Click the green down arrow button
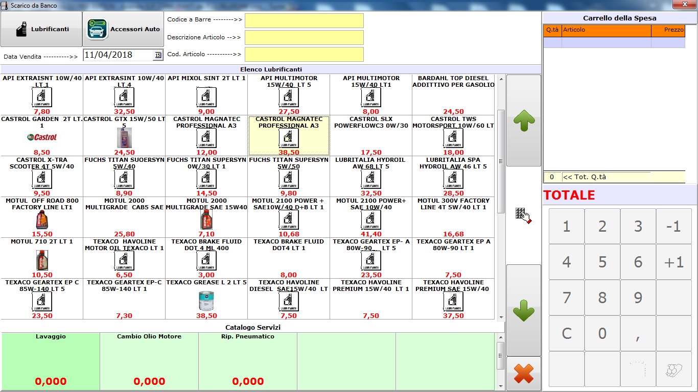 click(524, 310)
